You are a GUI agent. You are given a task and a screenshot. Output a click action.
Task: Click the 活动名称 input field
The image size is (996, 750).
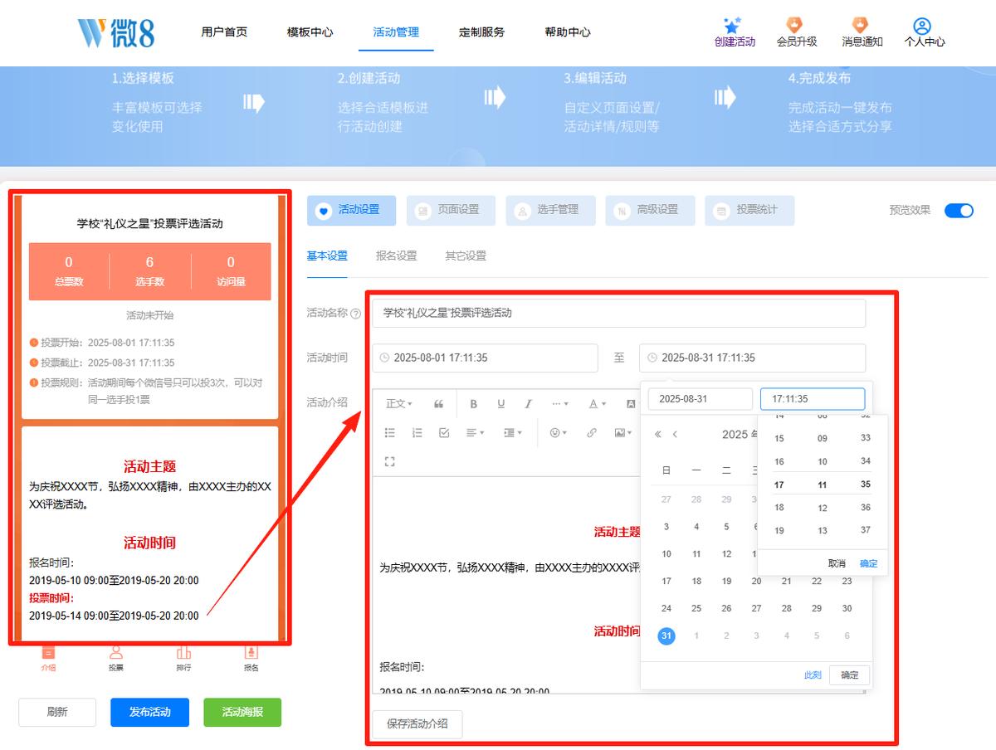coord(618,314)
